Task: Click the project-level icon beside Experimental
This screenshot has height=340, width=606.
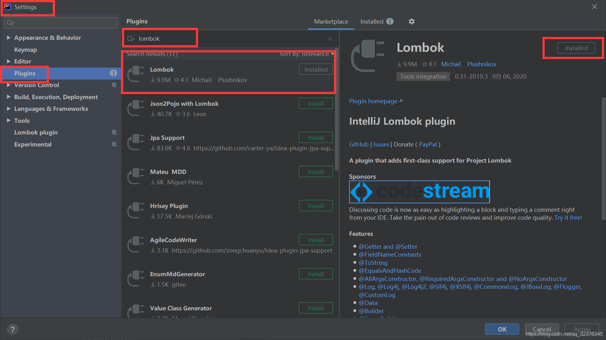Action: coord(114,144)
